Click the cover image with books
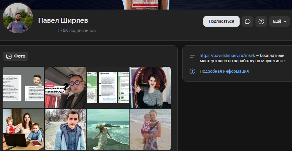This screenshot has width=292, height=151. (146, 5)
